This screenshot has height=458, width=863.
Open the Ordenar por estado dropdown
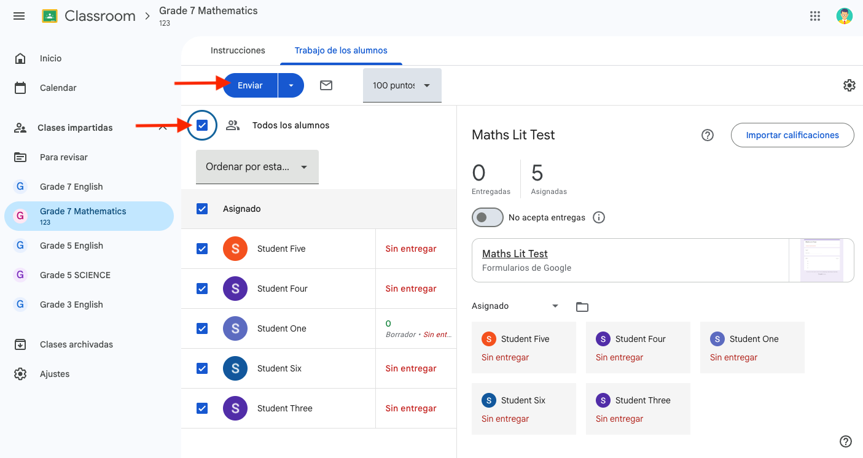coord(257,167)
